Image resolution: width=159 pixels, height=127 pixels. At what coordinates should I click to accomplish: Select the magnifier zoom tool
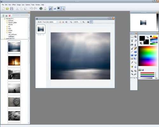tap(135, 63)
